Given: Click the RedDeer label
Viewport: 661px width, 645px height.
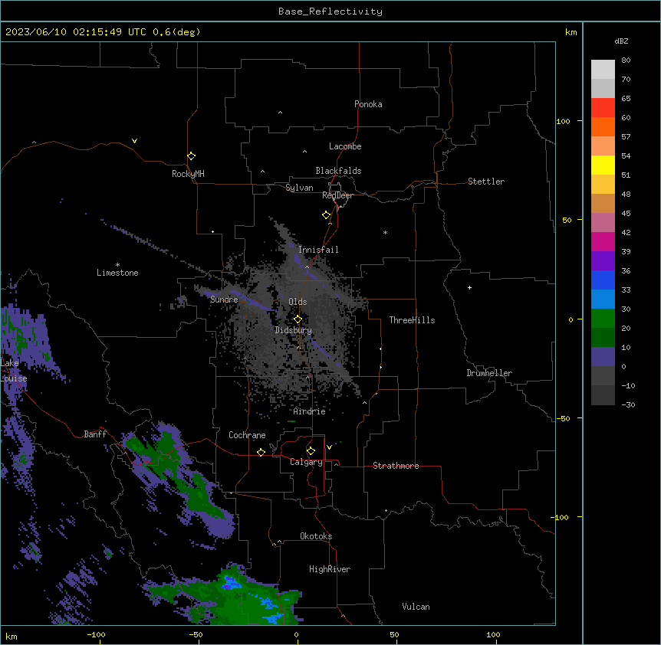Looking at the screenshot, I should [x=337, y=195].
